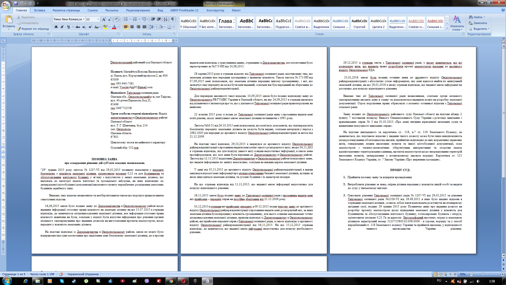Click the bulleted list icon

pos(126,19)
